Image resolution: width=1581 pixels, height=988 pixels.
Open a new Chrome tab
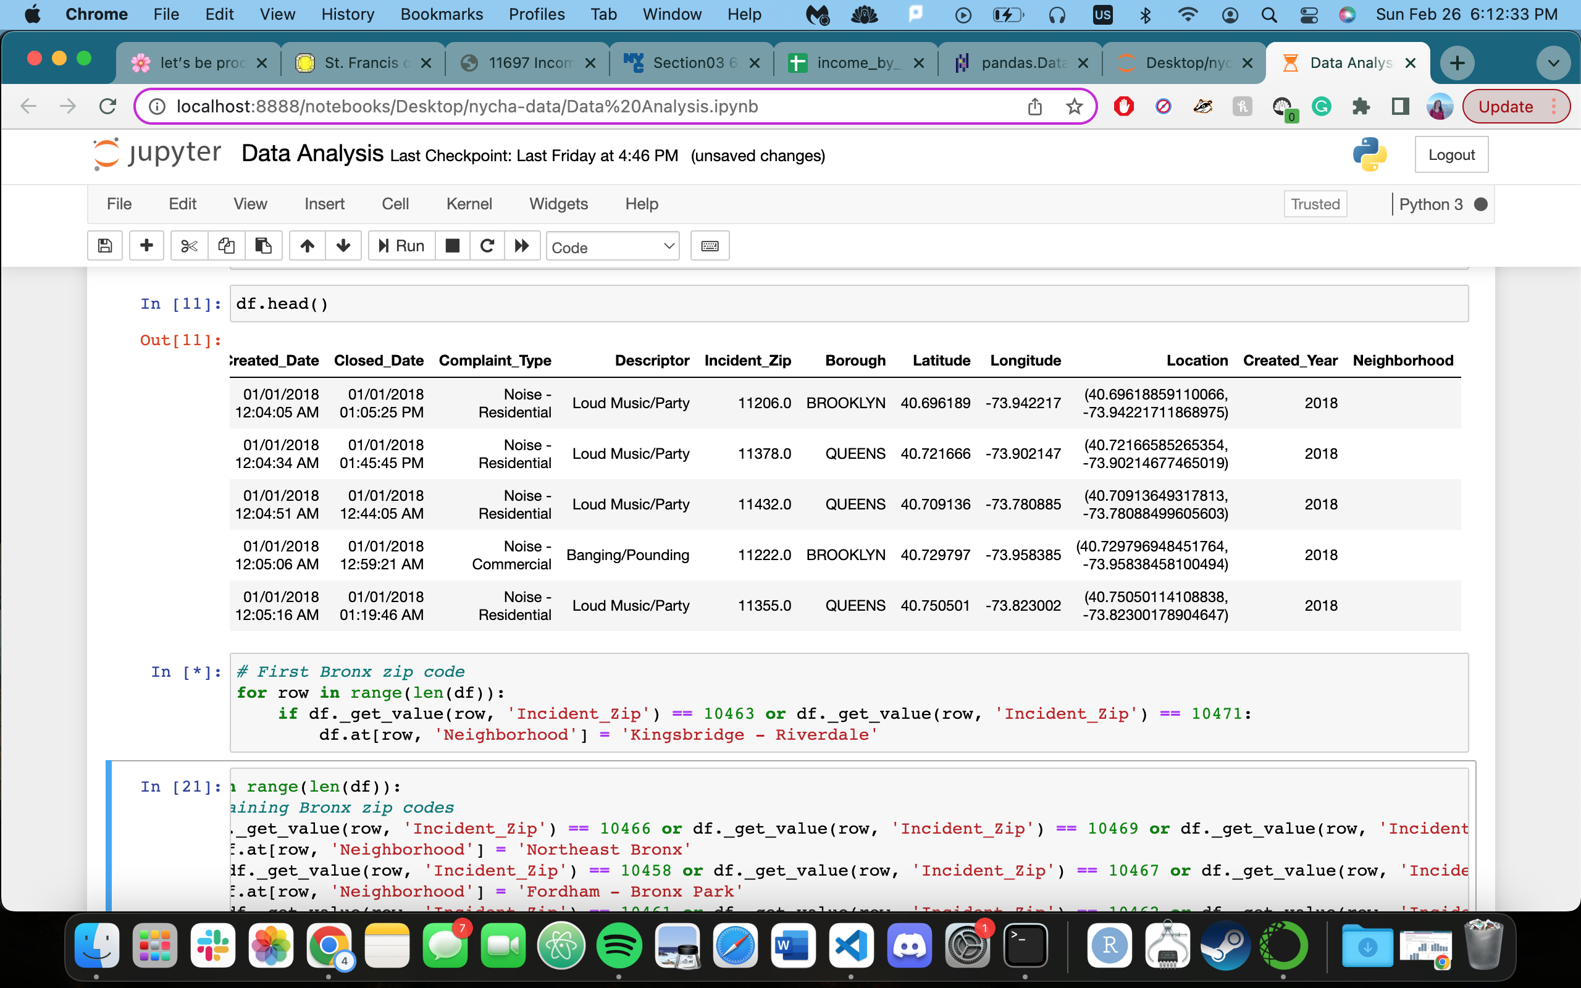[x=1457, y=63]
